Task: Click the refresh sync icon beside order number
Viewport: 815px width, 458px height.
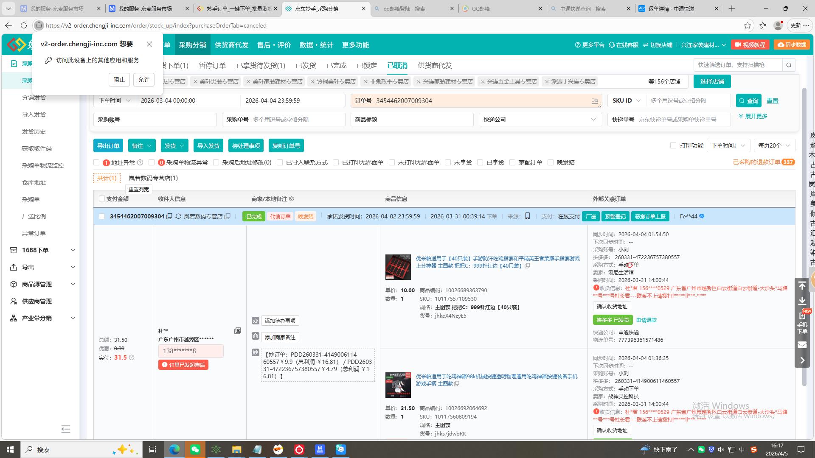Action: tap(178, 216)
